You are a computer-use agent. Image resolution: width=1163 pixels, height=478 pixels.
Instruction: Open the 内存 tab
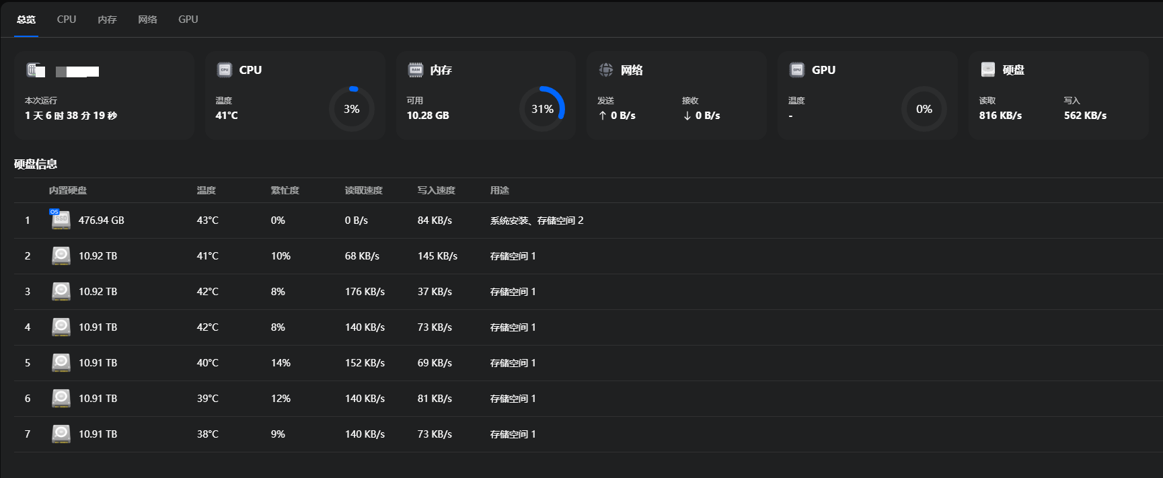tap(107, 19)
